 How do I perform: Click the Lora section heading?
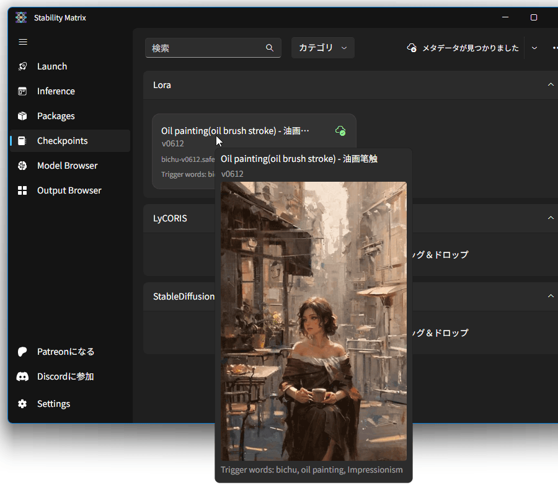(162, 85)
